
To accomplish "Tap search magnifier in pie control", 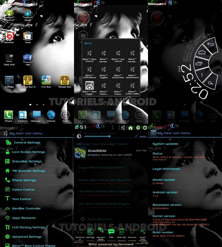I will click(210, 83).
